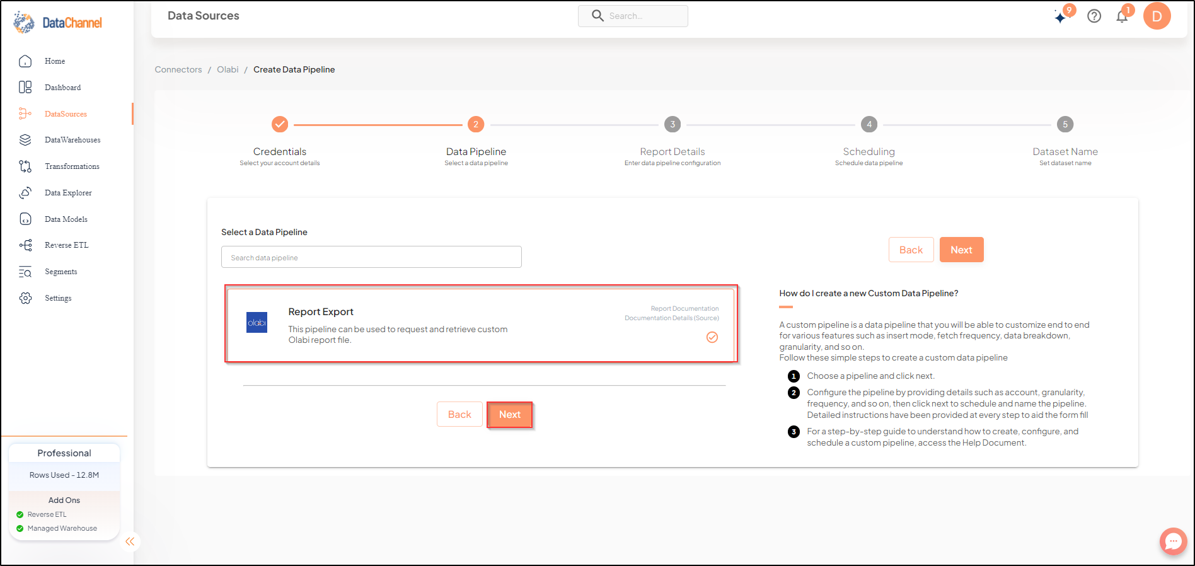Image resolution: width=1195 pixels, height=566 pixels.
Task: Collapse sidebar with double chevron icon
Action: pos(130,541)
